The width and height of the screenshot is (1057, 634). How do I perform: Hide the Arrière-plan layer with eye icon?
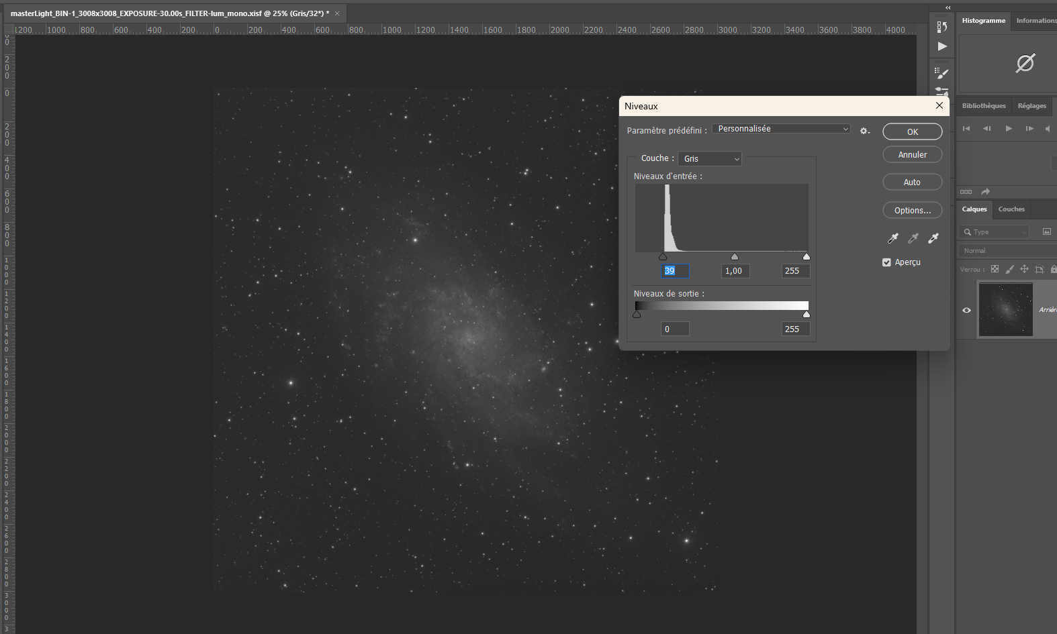pyautogui.click(x=966, y=310)
